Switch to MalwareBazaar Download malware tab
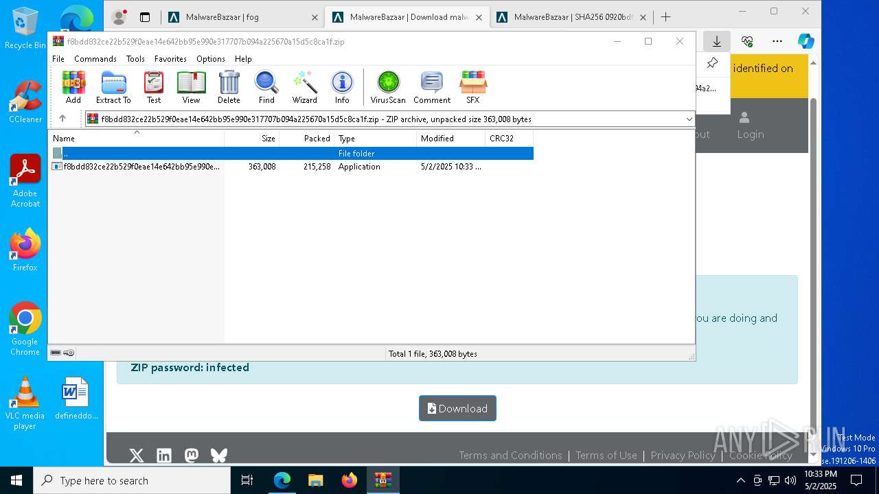Image resolution: width=879 pixels, height=494 pixels. pos(407,17)
